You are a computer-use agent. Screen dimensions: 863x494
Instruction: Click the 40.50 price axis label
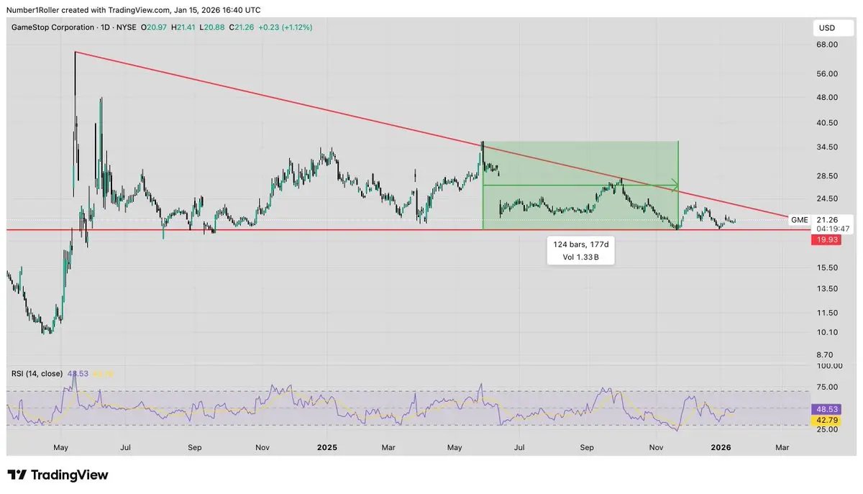[x=828, y=123]
